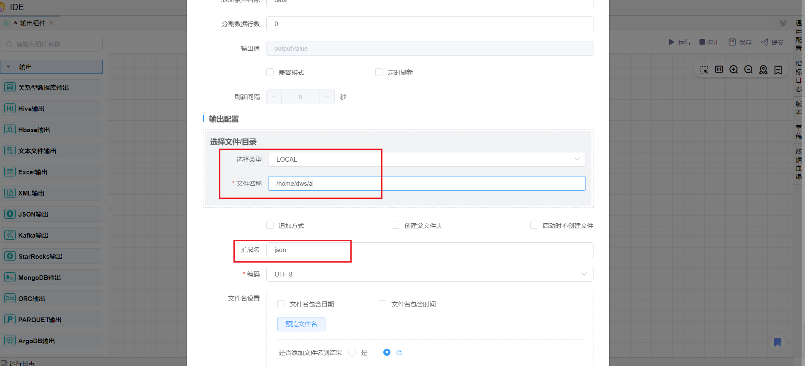Screen dimensions: 805x366
Task: Select the Hive输出 component icon
Action: 10,108
